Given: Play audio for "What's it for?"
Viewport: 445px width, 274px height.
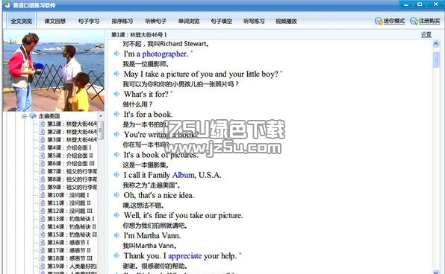Looking at the screenshot, I should click(116, 94).
